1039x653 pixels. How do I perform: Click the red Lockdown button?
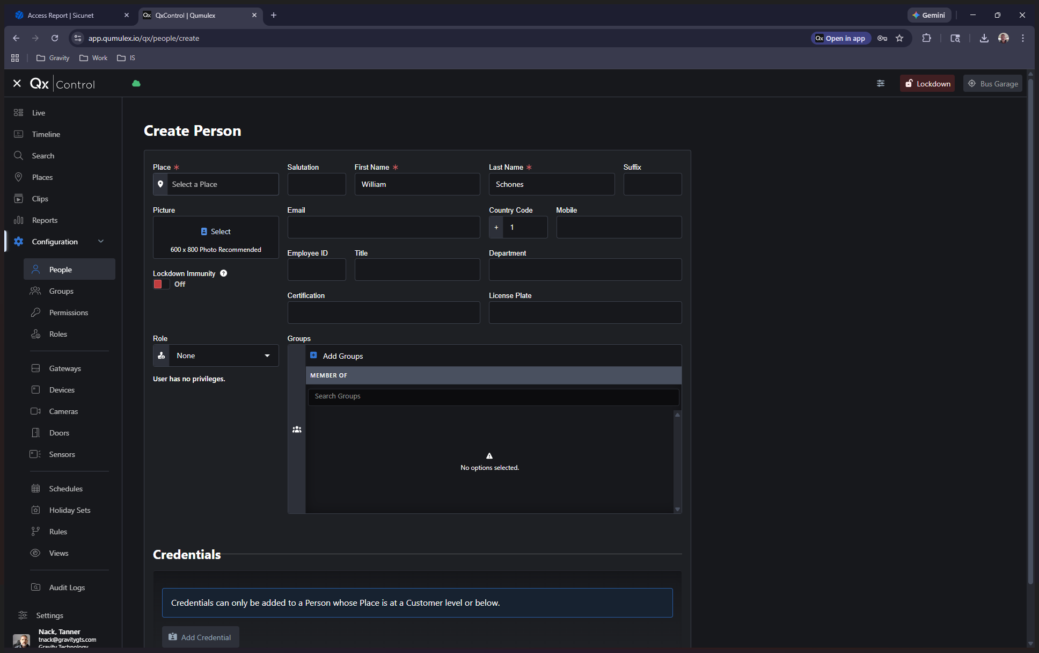point(927,84)
